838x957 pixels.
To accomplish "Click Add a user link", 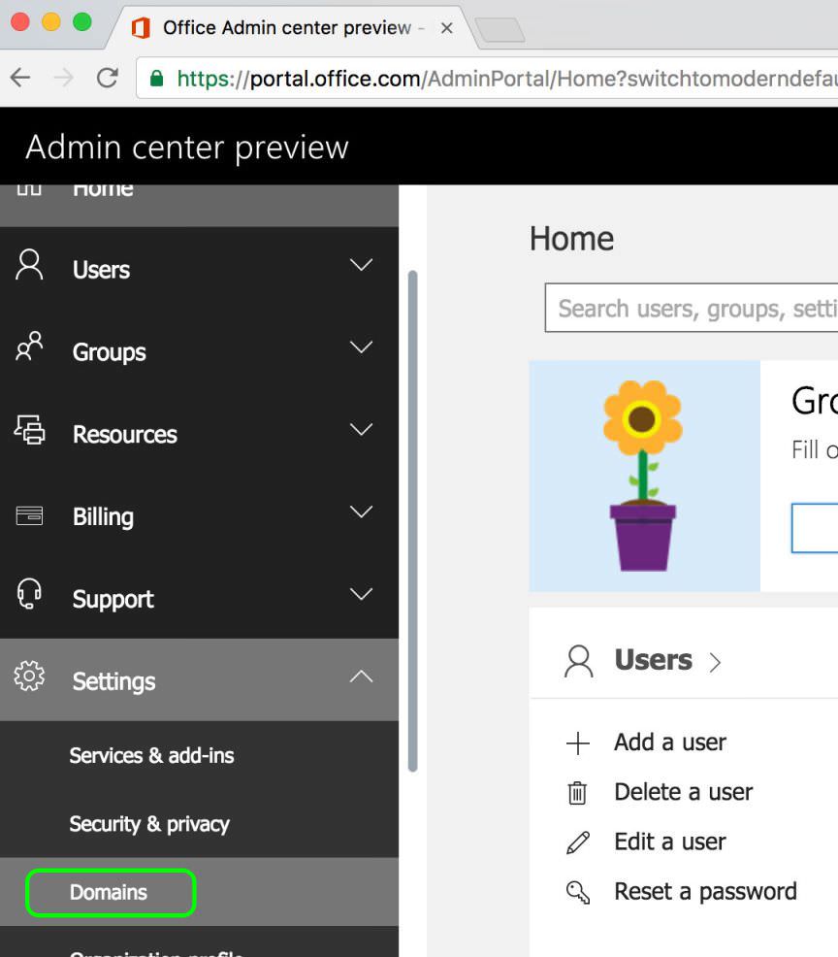I will [x=669, y=742].
